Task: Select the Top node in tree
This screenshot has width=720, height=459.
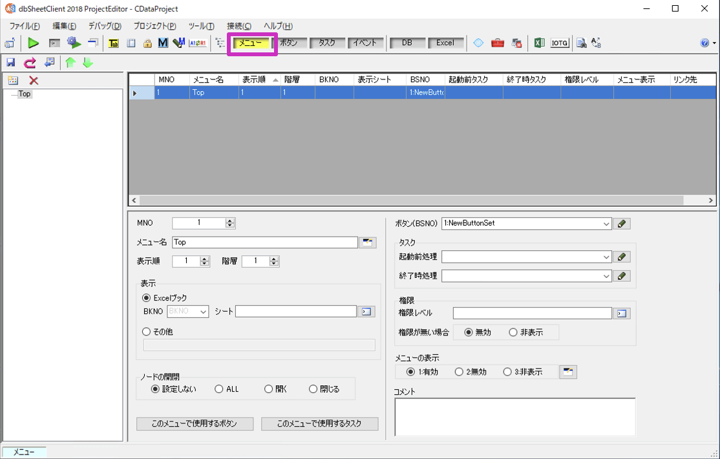Action: pyautogui.click(x=25, y=94)
